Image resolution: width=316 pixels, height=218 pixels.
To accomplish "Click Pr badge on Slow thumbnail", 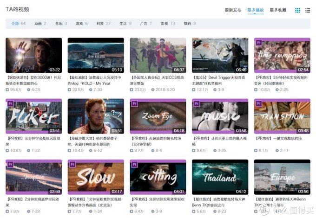I will 72,164.
